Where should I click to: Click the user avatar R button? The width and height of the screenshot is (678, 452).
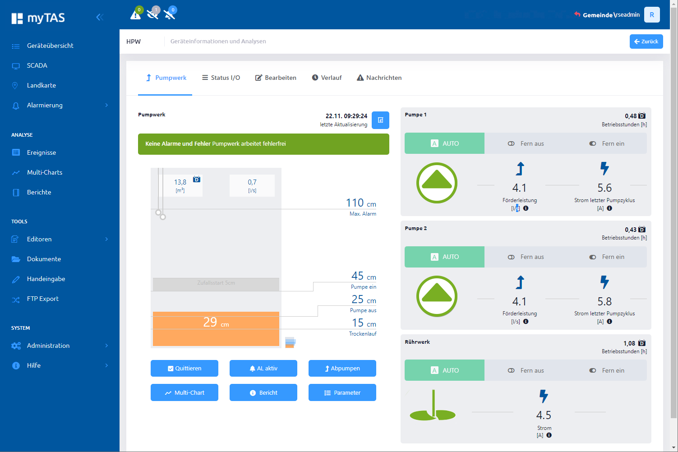point(652,15)
